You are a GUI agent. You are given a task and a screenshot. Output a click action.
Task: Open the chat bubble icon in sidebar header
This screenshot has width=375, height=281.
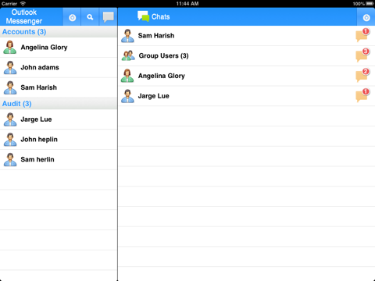(x=108, y=17)
